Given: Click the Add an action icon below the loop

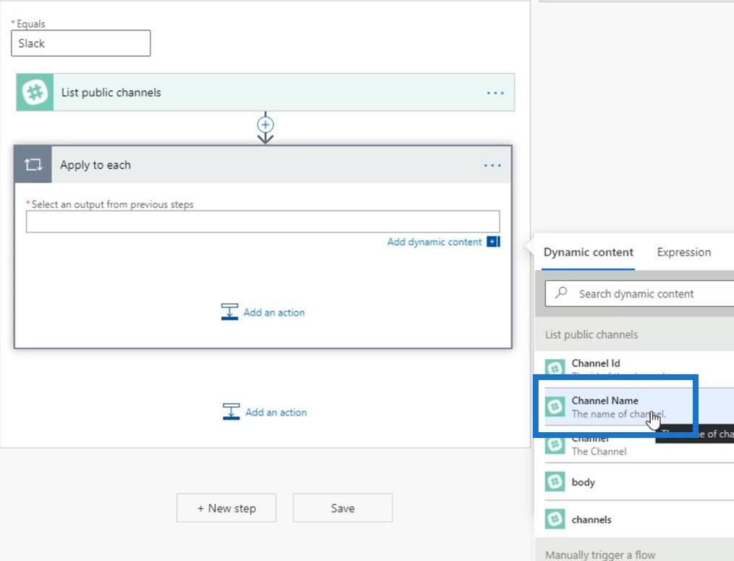Looking at the screenshot, I should click(231, 412).
